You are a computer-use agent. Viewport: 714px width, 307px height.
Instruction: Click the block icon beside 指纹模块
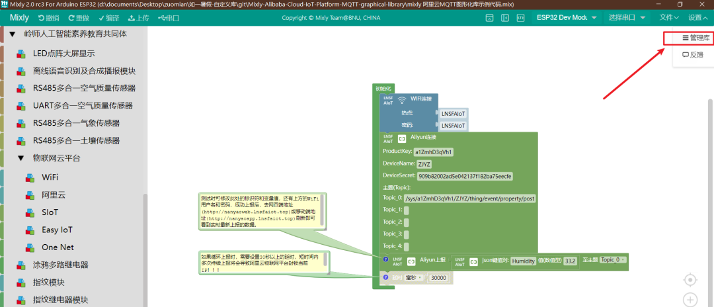coord(21,283)
